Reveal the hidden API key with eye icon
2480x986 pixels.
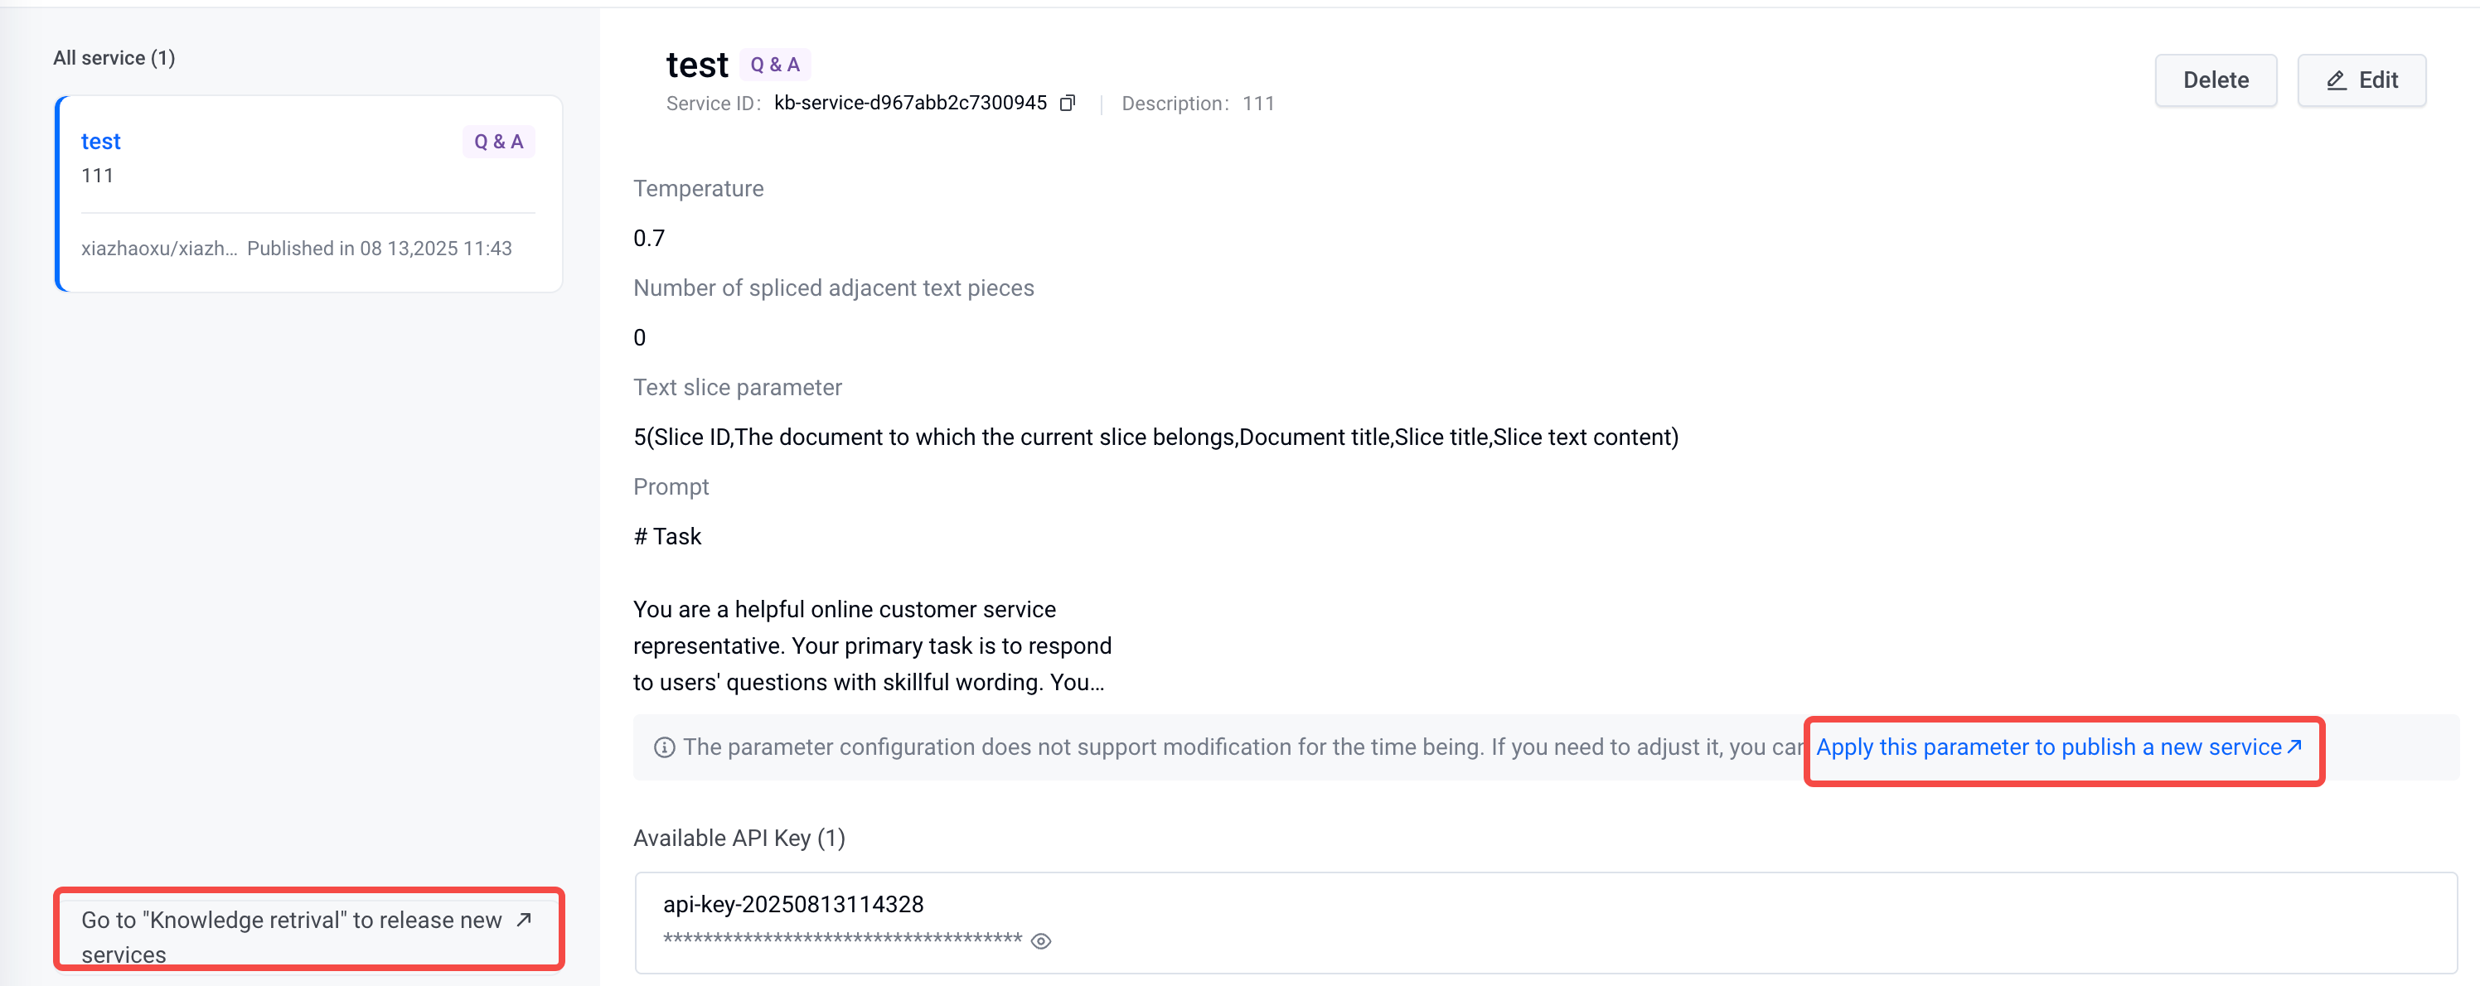(x=1041, y=940)
